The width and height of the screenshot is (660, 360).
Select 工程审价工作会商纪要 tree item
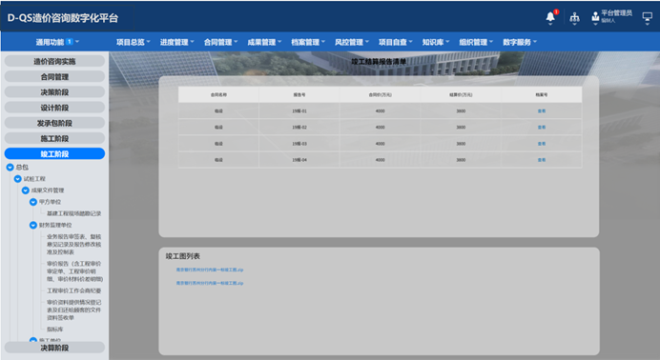pos(74,290)
